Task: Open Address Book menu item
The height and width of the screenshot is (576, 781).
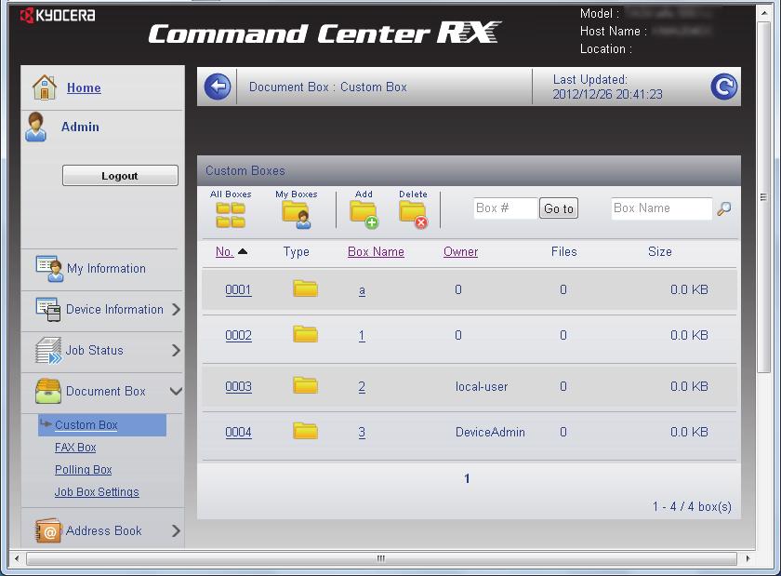Action: coord(102,530)
